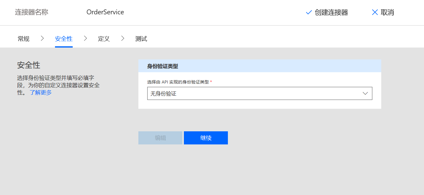The height and width of the screenshot is (195, 424).
Task: Click the 了解更多 link
Action: pyautogui.click(x=40, y=92)
